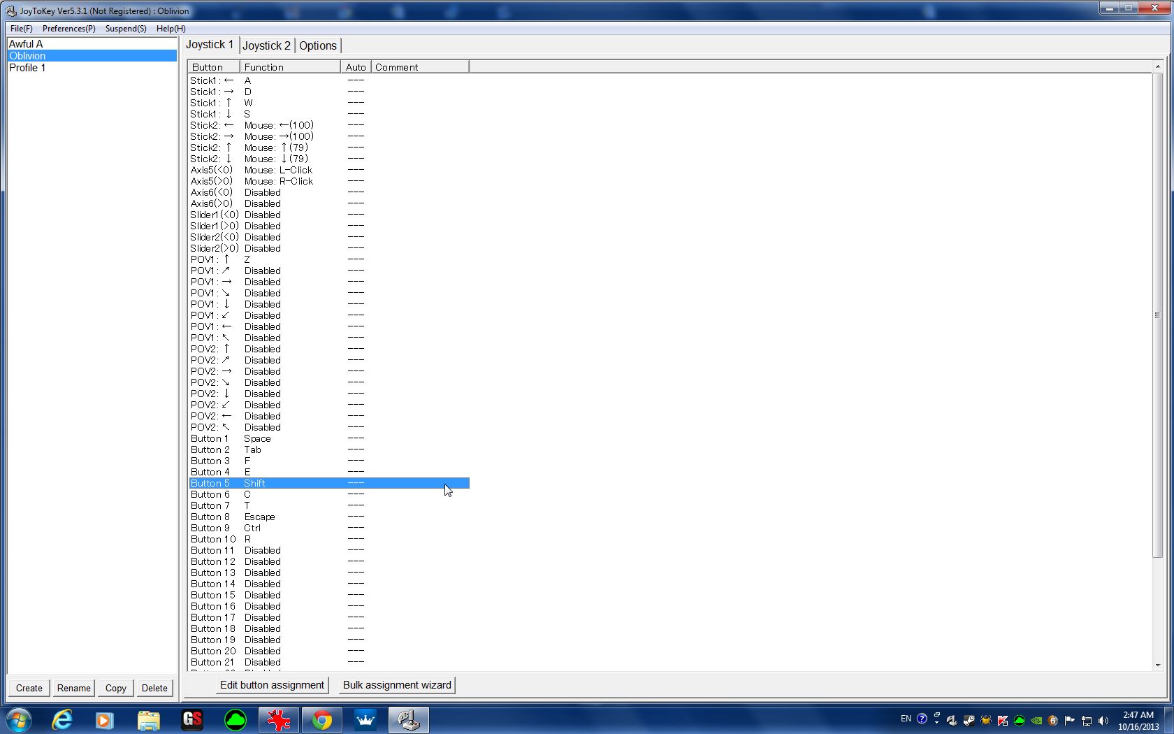
Task: Open Windows Media Player from taskbar
Action: (105, 719)
